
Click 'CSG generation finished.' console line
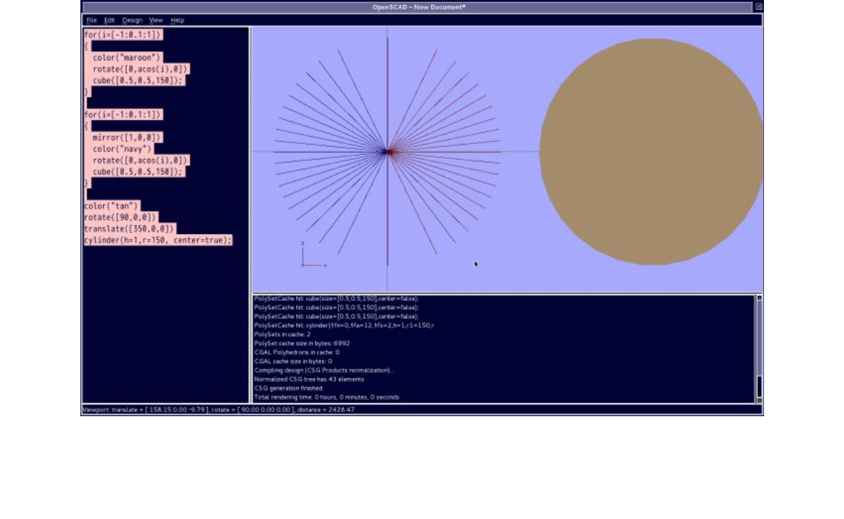(x=289, y=389)
